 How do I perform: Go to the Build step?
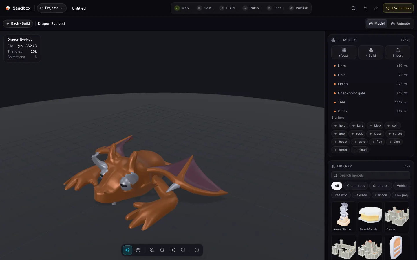(x=227, y=8)
